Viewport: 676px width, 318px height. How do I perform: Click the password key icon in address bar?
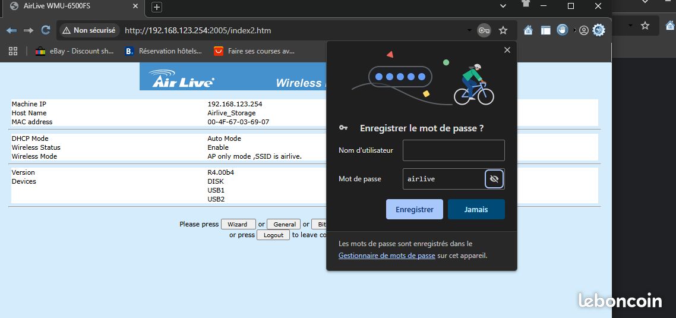pyautogui.click(x=484, y=31)
